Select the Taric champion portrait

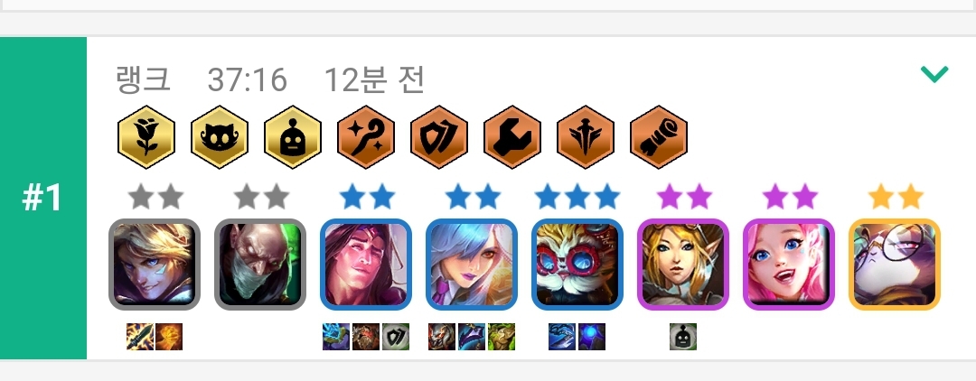(x=366, y=265)
